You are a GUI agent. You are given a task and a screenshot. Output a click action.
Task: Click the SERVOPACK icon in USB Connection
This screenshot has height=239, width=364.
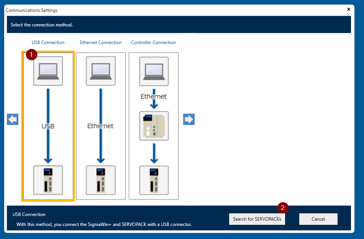48,180
